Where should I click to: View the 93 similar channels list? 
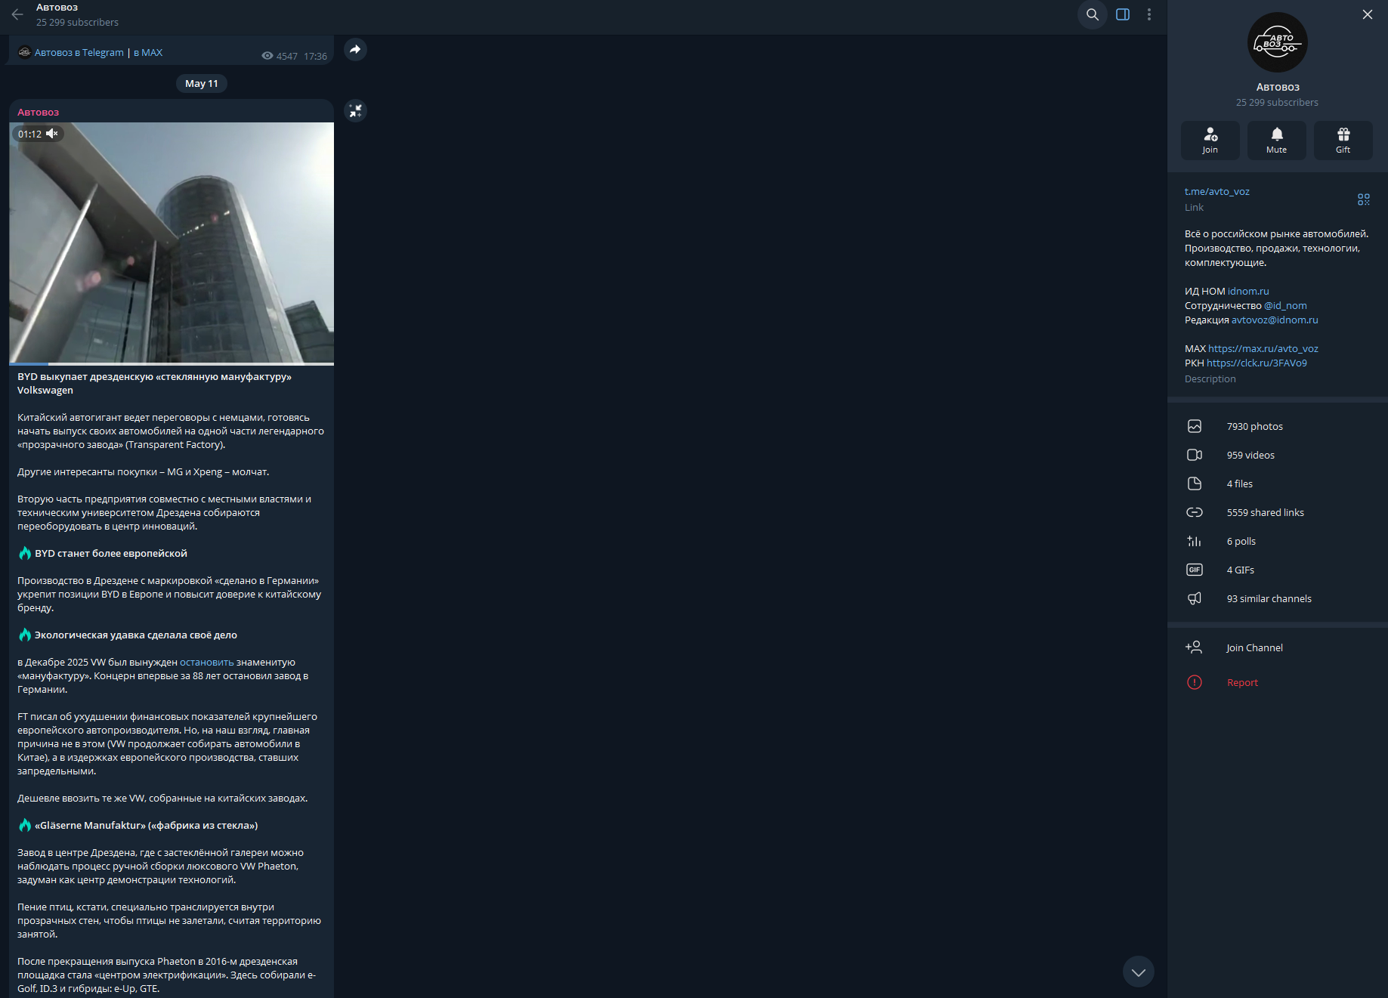1278,599
